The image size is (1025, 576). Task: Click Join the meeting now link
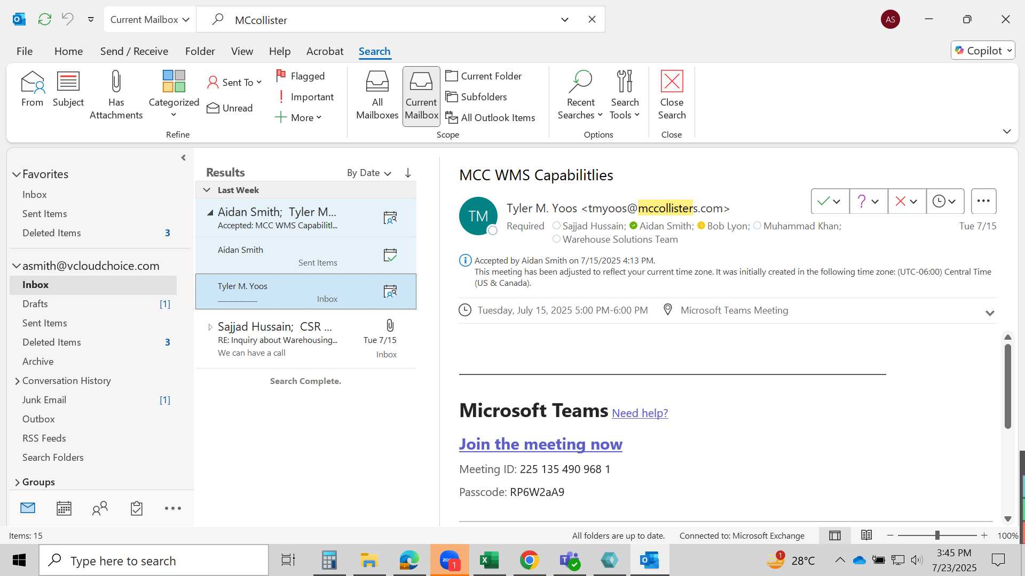click(540, 444)
